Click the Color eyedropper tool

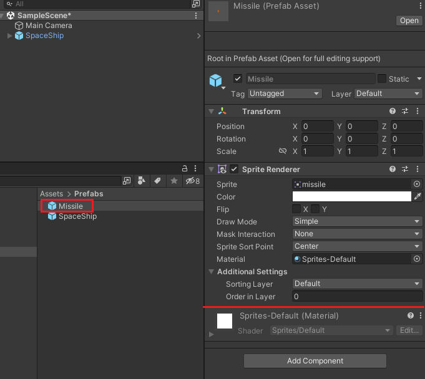pos(418,196)
